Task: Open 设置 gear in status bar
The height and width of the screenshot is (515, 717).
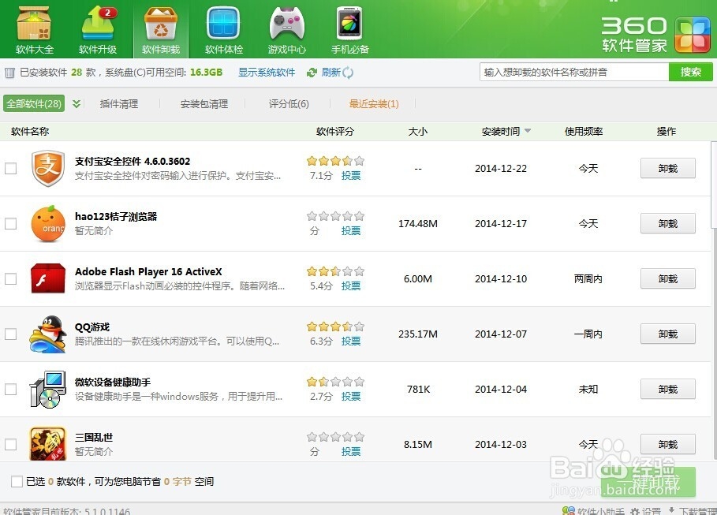Action: [x=645, y=511]
